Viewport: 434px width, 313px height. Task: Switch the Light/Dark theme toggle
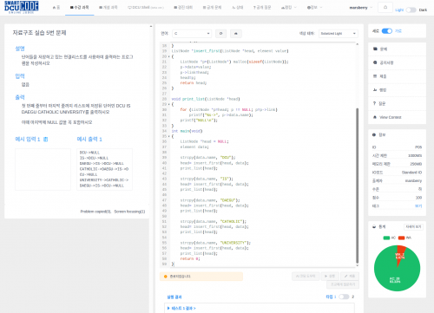[411, 10]
